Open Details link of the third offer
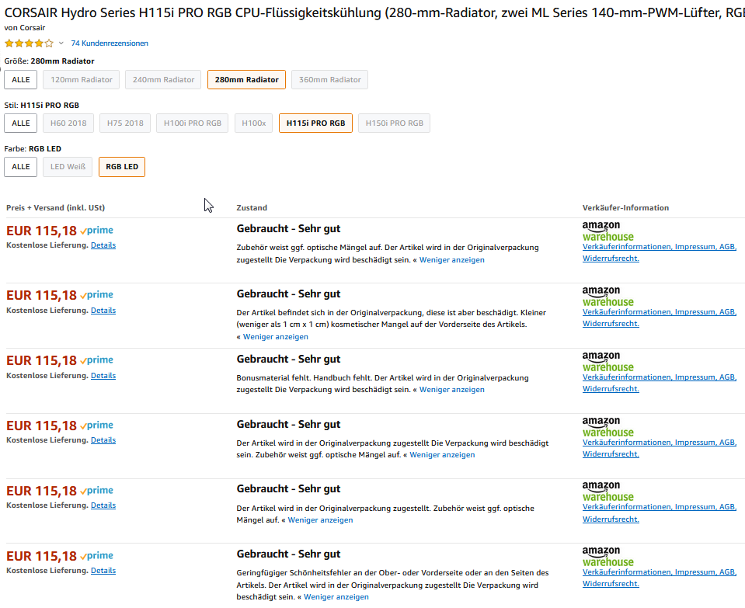The width and height of the screenshot is (745, 608). pos(103,375)
